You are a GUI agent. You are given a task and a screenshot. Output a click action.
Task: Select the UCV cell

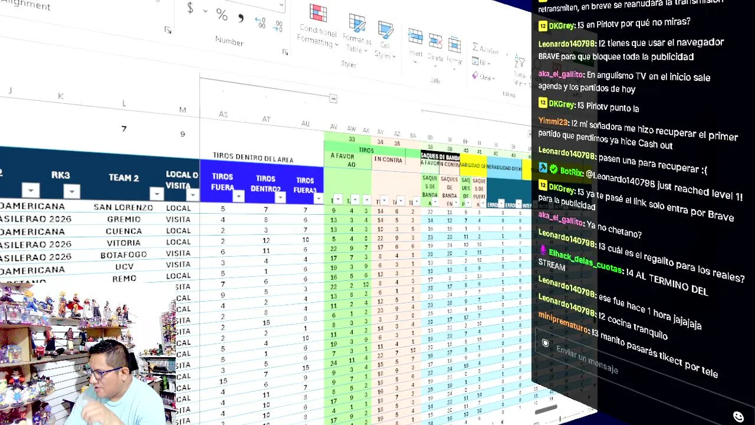(x=124, y=267)
